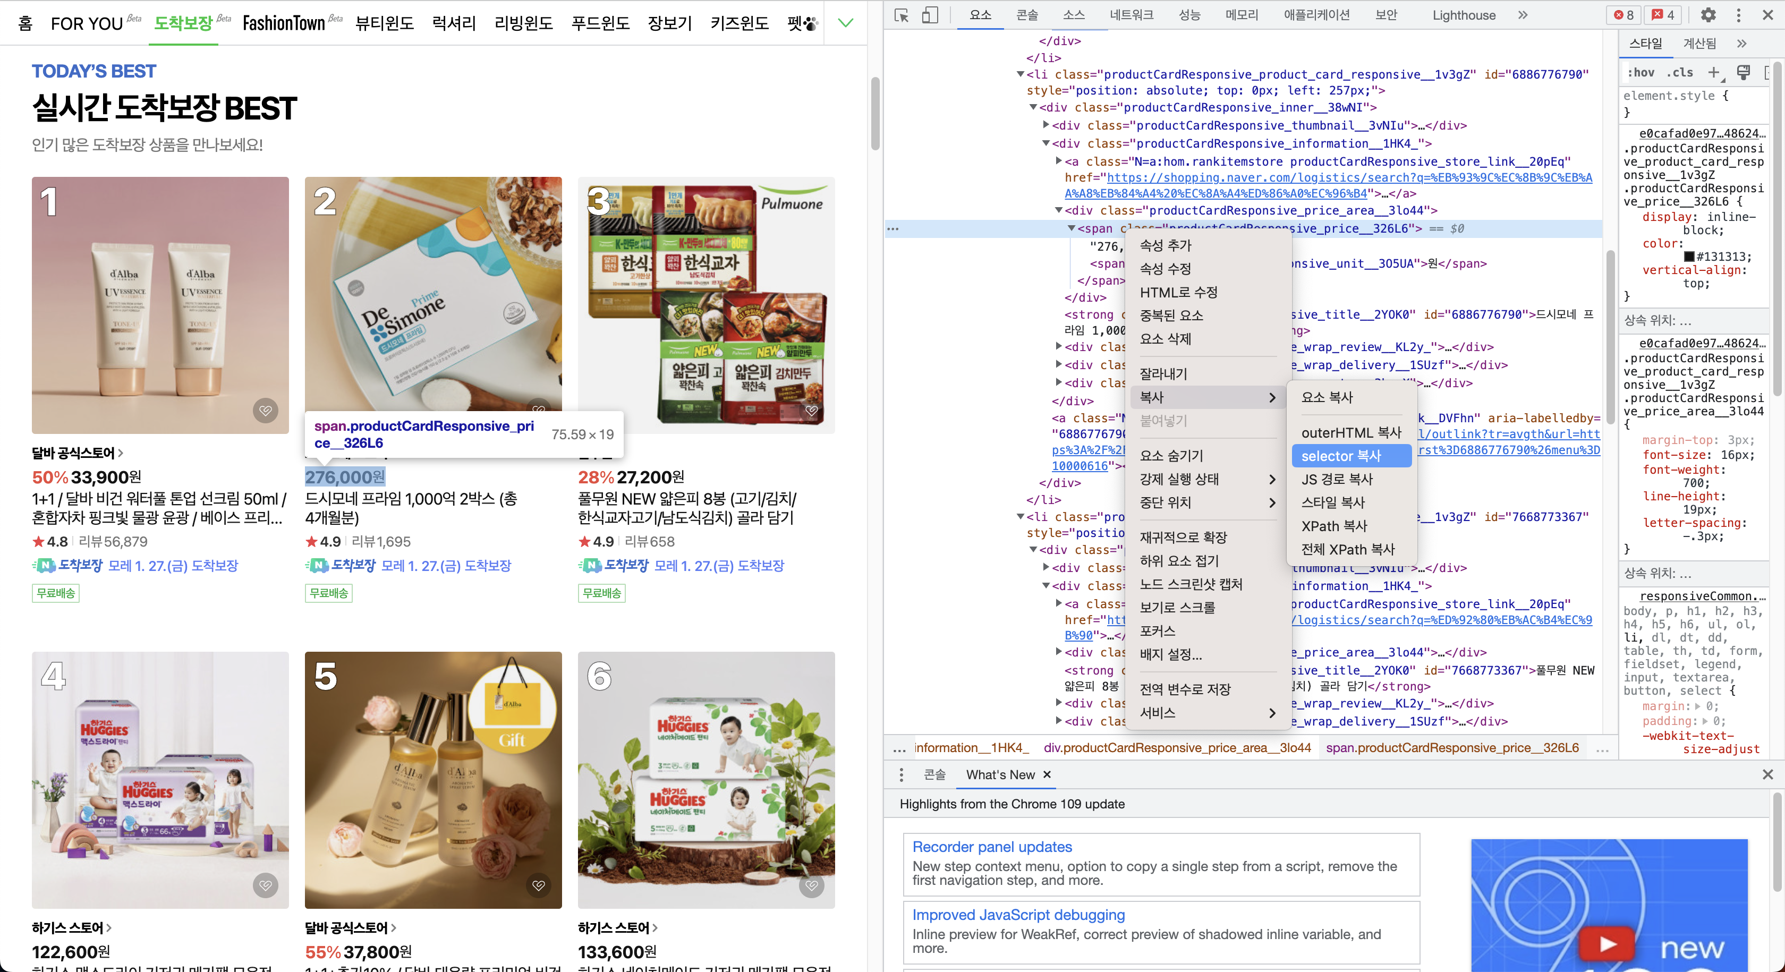The image size is (1785, 972).
Task: Expand the shopping category dropdown arrow
Action: pyautogui.click(x=845, y=23)
